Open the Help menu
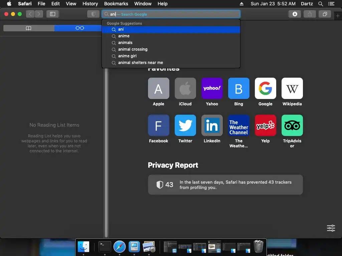The image size is (342, 256). coord(163,4)
